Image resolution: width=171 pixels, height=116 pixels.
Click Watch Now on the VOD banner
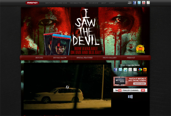[x=140, y=84]
